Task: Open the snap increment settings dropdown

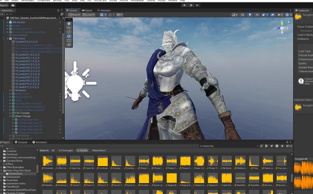Action: [119, 15]
